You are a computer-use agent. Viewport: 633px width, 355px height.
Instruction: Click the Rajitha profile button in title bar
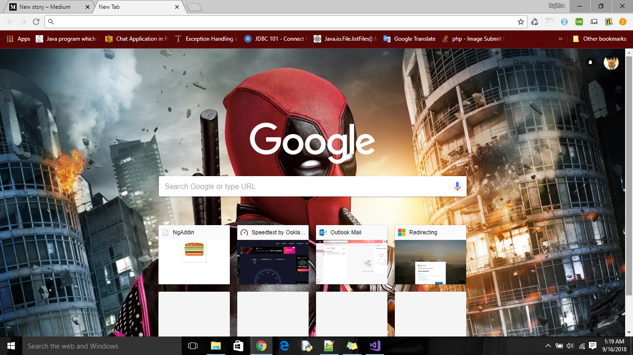coord(556,6)
